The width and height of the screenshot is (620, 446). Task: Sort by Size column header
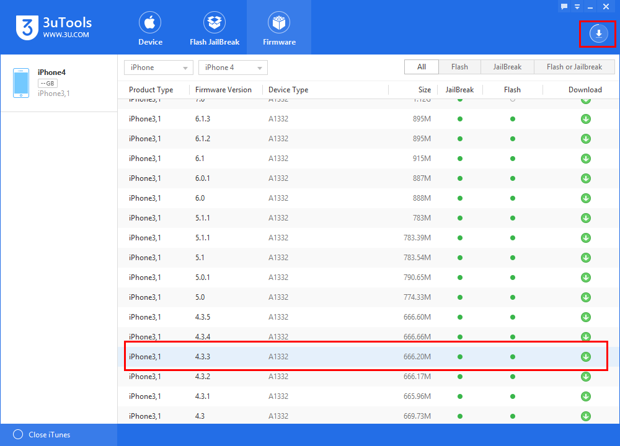coord(425,90)
